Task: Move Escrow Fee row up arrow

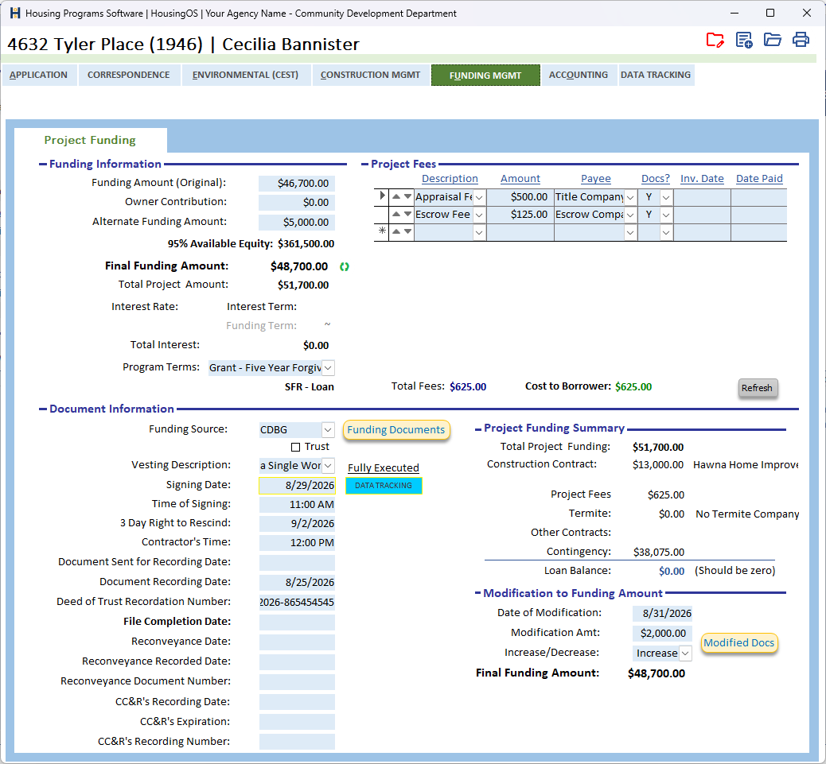Action: click(396, 214)
